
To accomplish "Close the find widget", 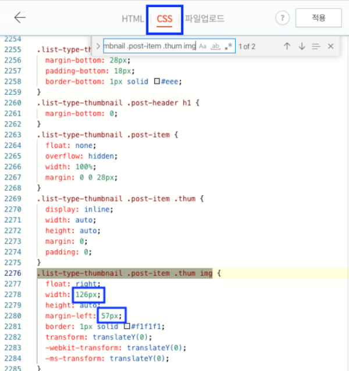I will point(331,46).
